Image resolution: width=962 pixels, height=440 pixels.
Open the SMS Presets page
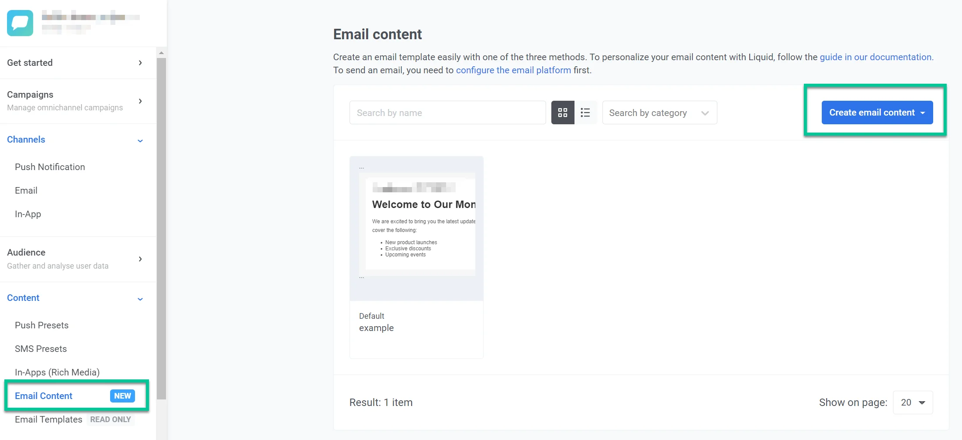click(x=41, y=349)
